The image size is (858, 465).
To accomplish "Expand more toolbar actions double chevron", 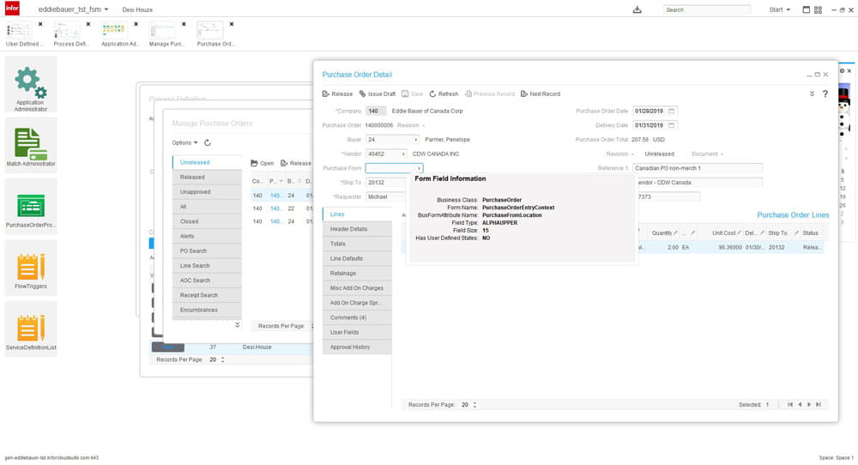I will 812,94.
